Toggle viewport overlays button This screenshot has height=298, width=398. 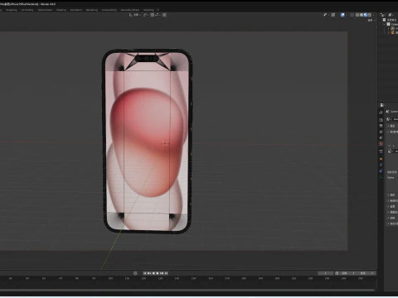(x=342, y=15)
